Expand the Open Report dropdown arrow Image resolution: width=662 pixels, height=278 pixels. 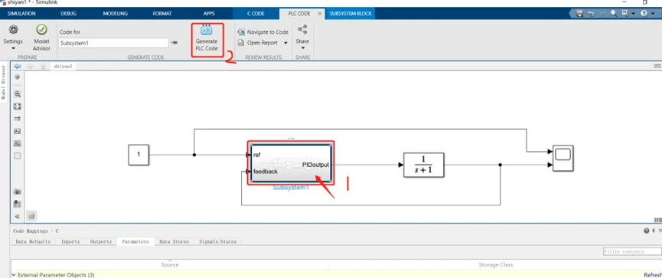pos(285,43)
